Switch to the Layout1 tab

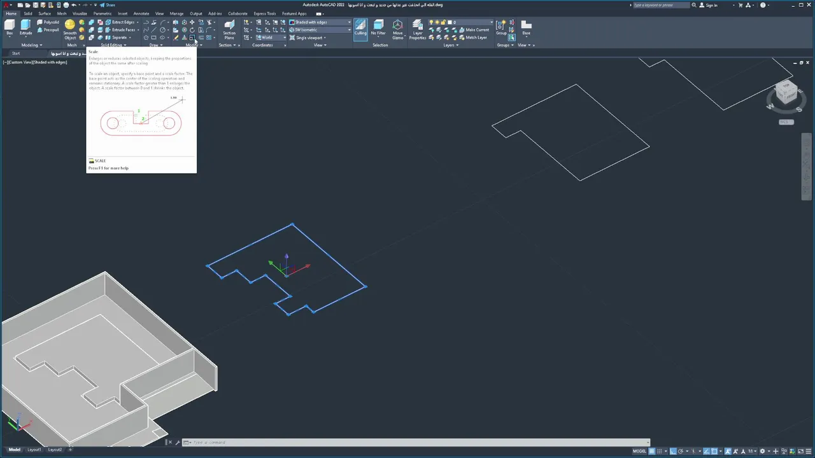click(x=34, y=450)
